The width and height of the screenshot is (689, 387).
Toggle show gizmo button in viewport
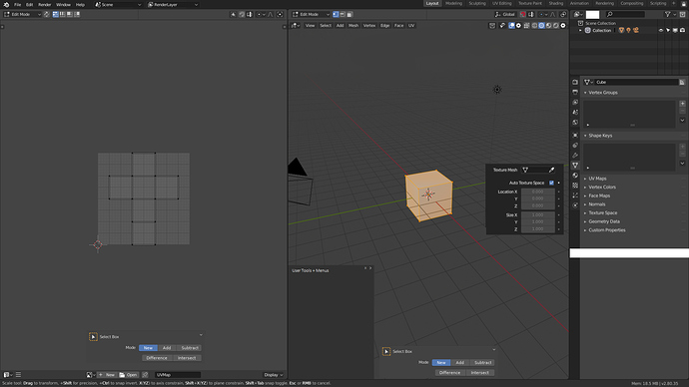[502, 26]
